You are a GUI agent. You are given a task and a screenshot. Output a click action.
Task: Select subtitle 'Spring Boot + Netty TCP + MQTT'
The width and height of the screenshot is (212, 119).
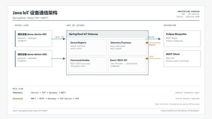30,18
